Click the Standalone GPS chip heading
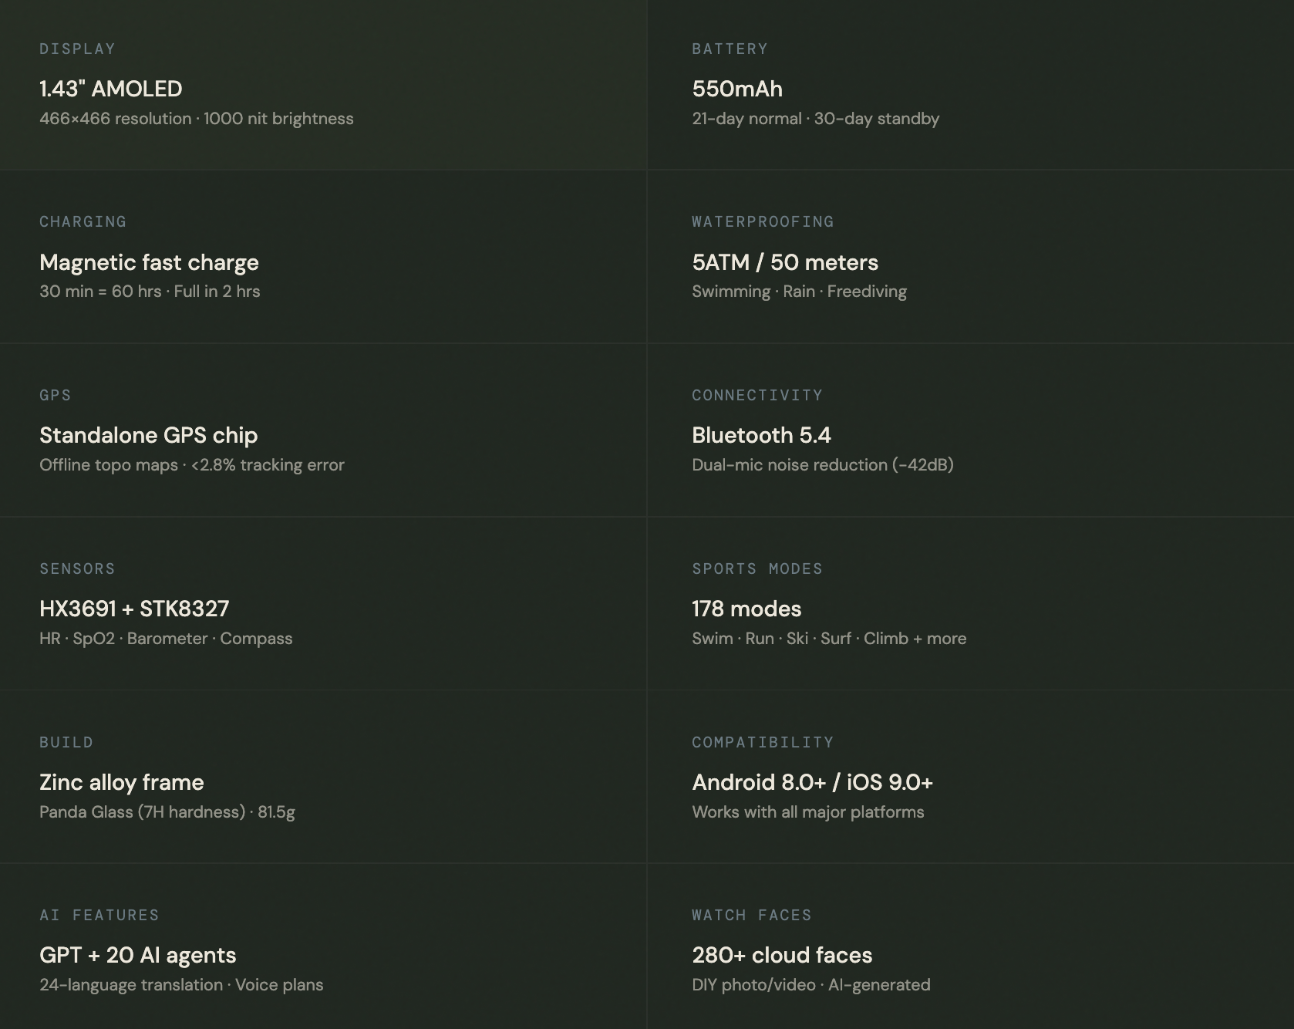Image resolution: width=1294 pixels, height=1029 pixels. click(148, 435)
